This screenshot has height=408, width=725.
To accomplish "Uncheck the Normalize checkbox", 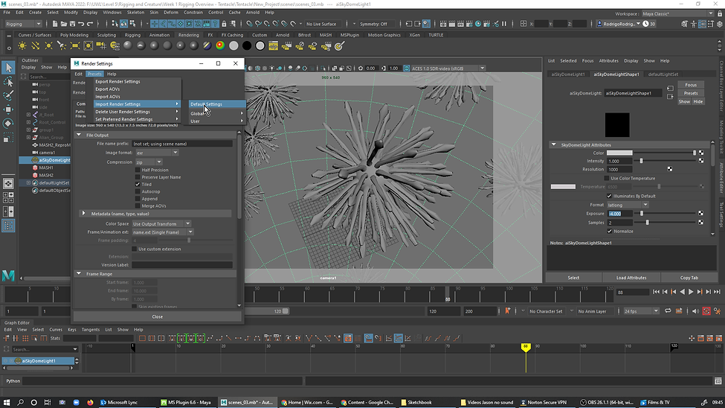I will (610, 231).
